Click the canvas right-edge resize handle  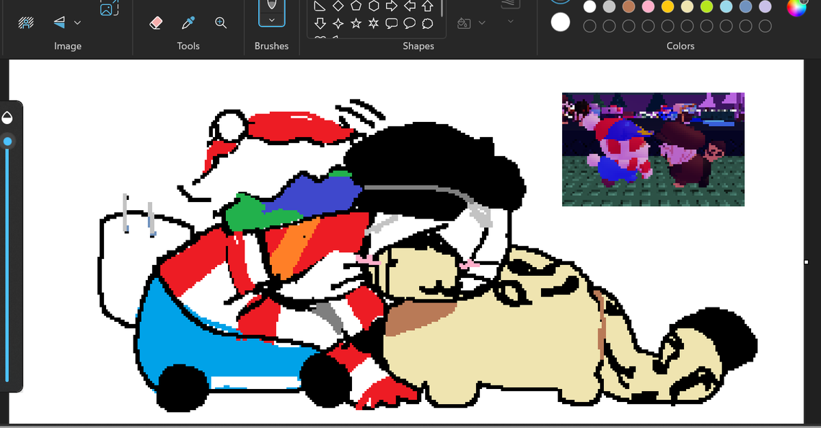807,262
